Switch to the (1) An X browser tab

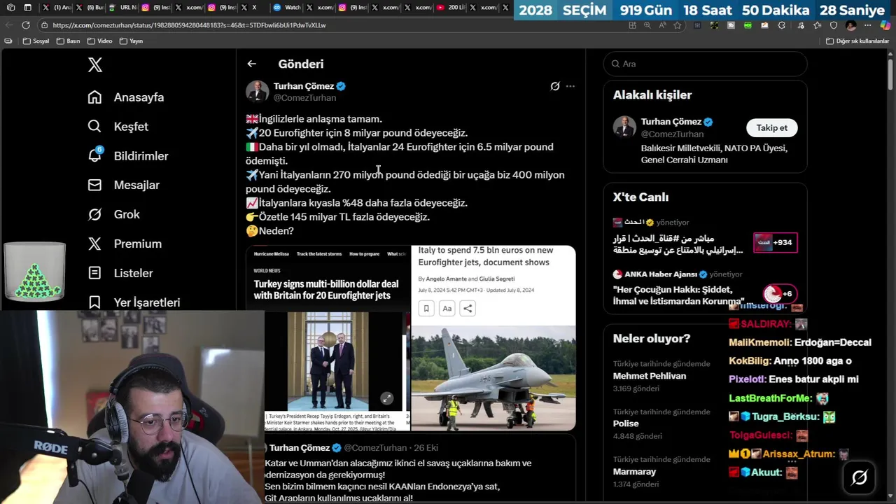(x=57, y=8)
